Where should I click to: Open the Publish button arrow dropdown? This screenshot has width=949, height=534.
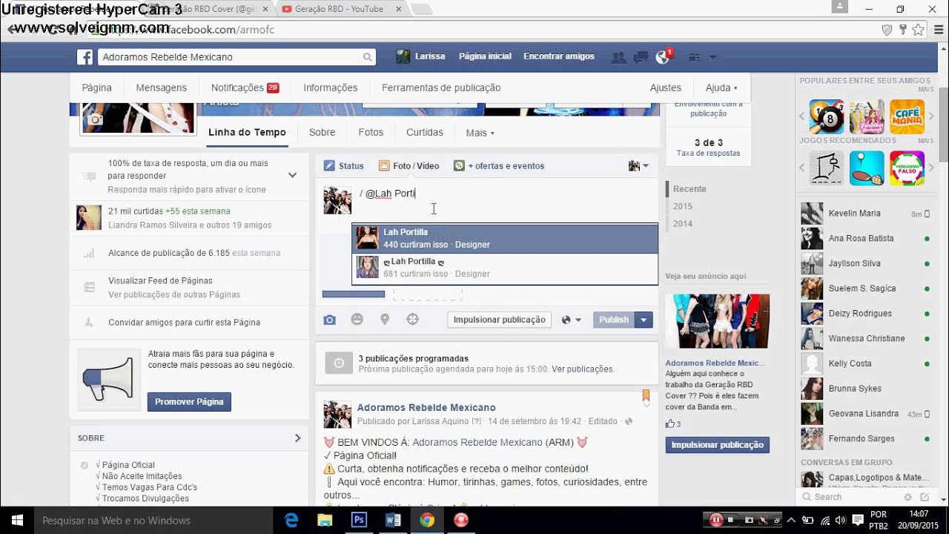click(x=644, y=320)
